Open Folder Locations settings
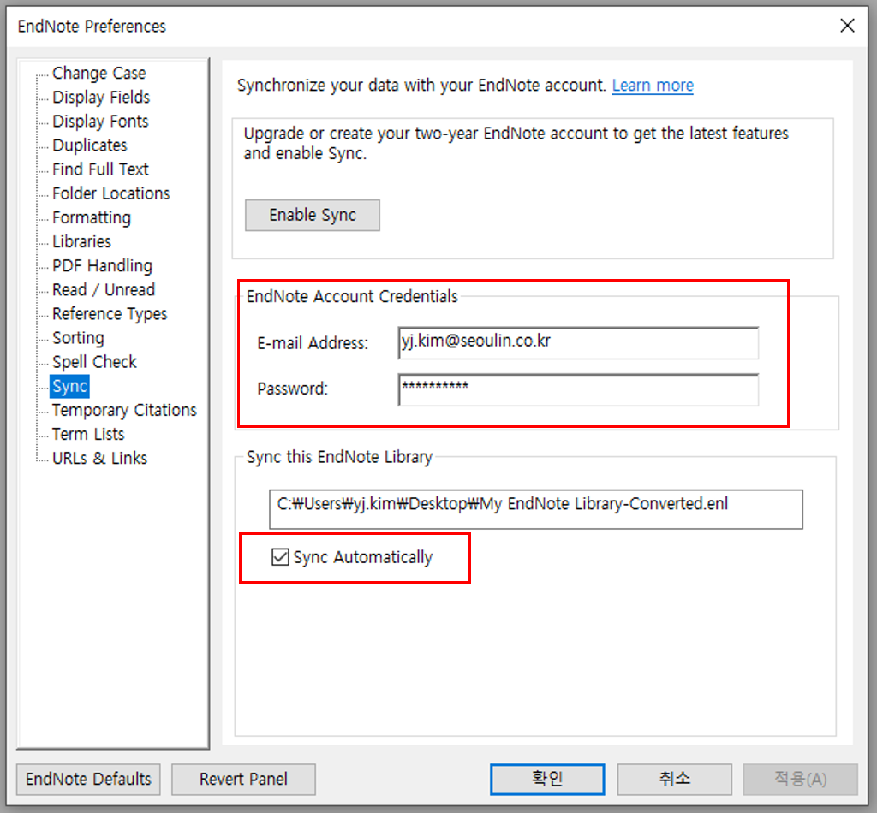877x813 pixels. point(111,193)
